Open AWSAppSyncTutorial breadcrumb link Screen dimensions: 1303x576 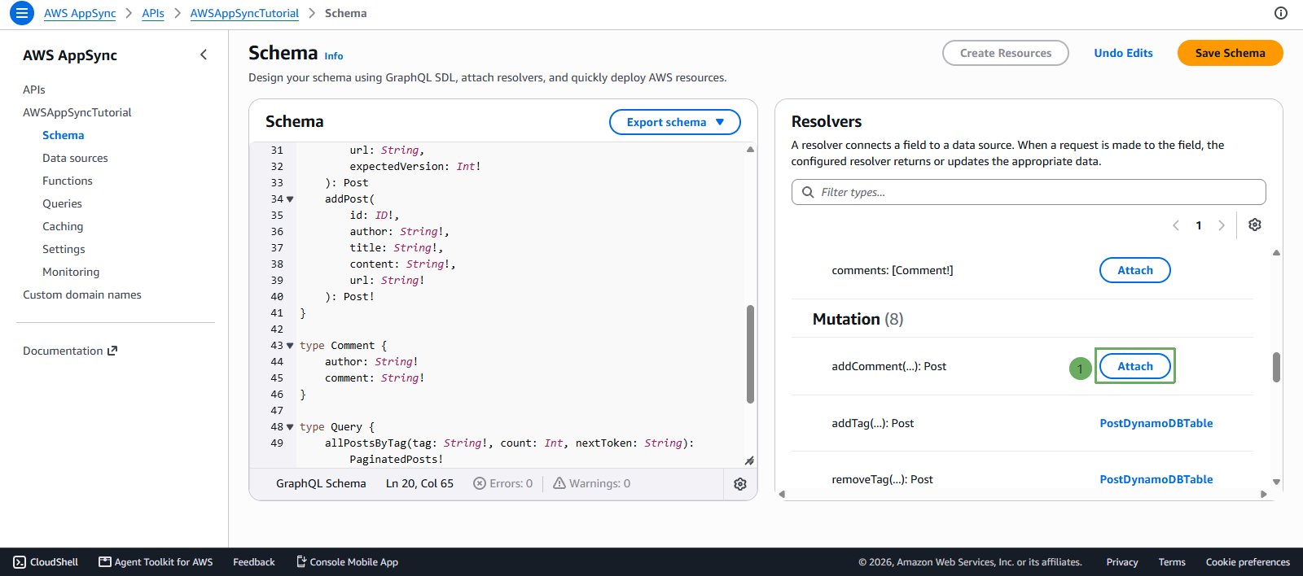tap(244, 13)
